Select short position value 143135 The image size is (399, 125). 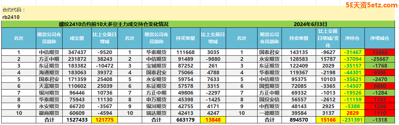click(299, 53)
